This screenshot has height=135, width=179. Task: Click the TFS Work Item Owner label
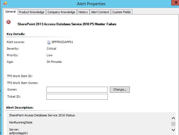[22, 83]
